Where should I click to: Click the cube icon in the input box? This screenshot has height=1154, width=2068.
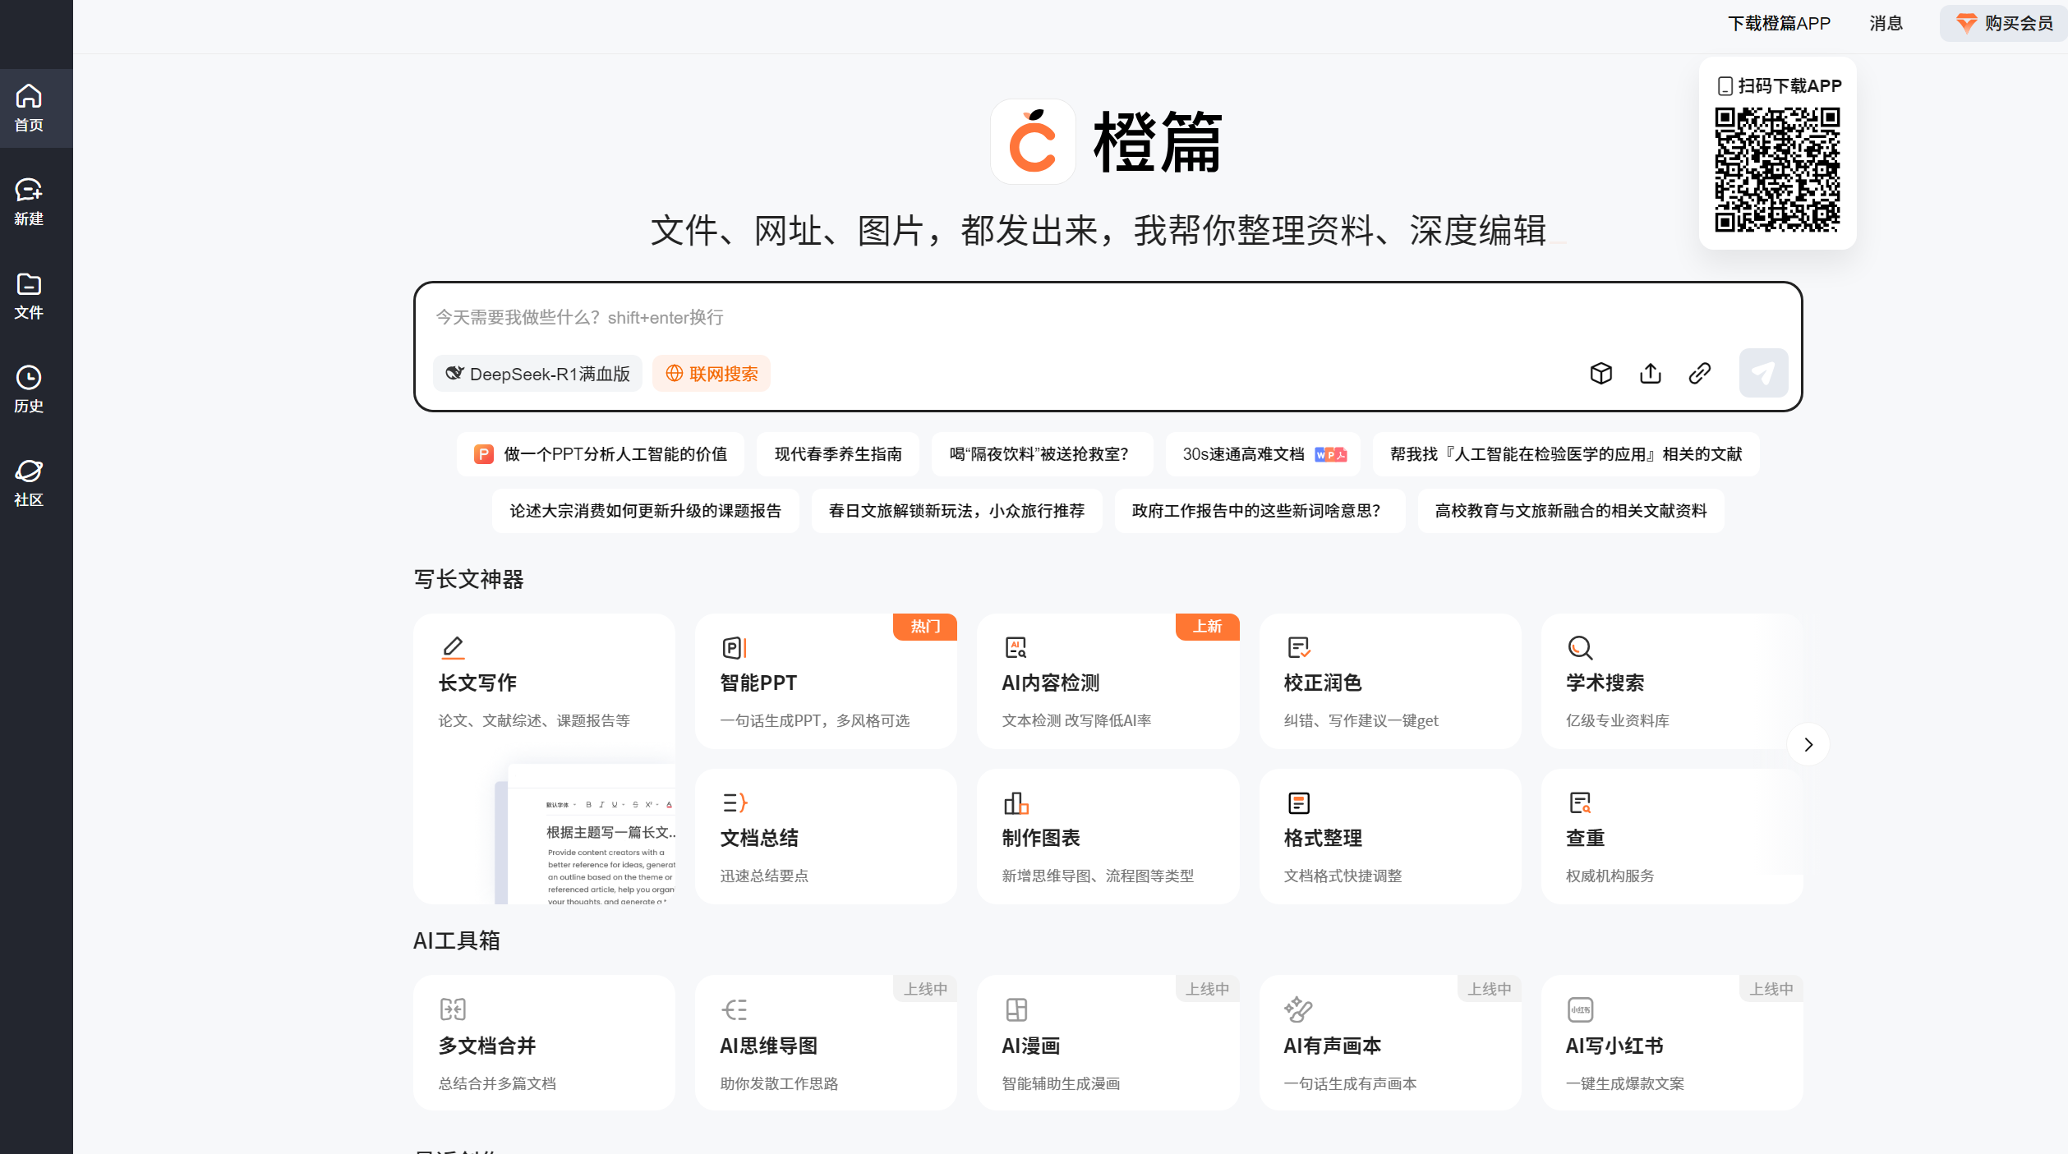coord(1601,373)
